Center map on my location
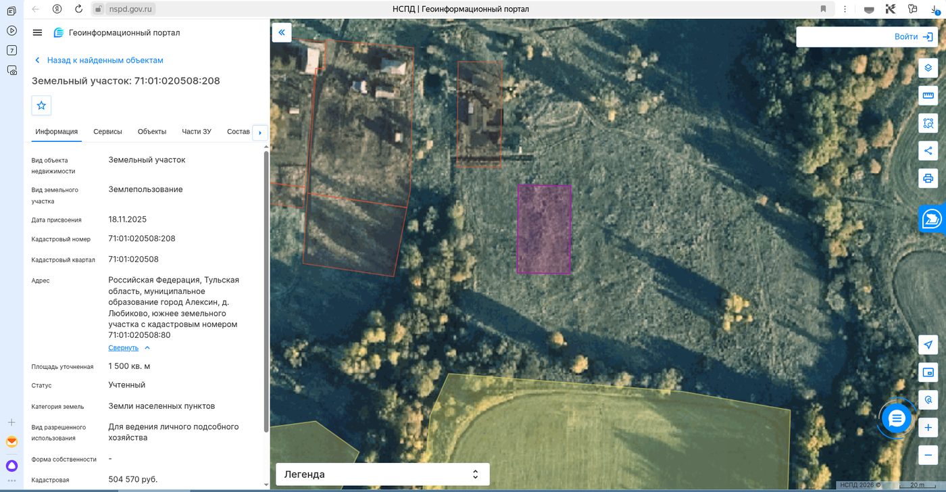Image resolution: width=946 pixels, height=492 pixels. 928,345
